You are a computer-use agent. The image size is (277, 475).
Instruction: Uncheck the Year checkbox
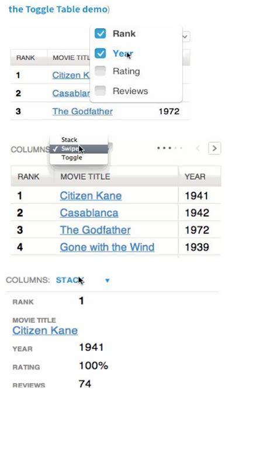click(100, 53)
